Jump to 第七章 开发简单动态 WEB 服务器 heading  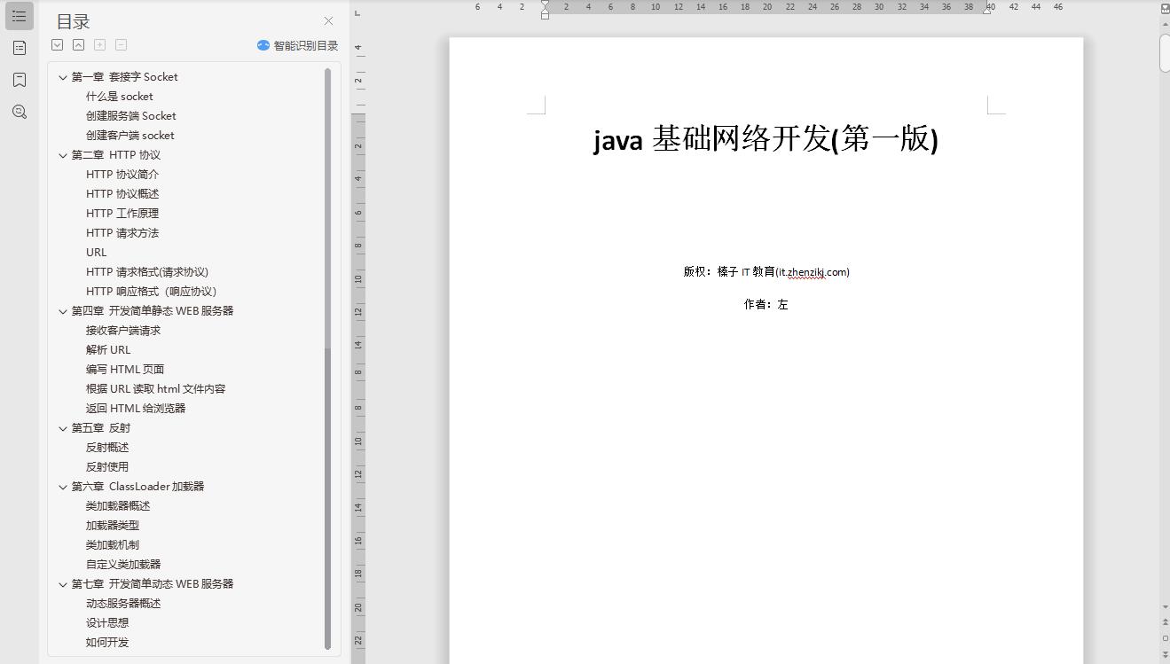click(152, 584)
